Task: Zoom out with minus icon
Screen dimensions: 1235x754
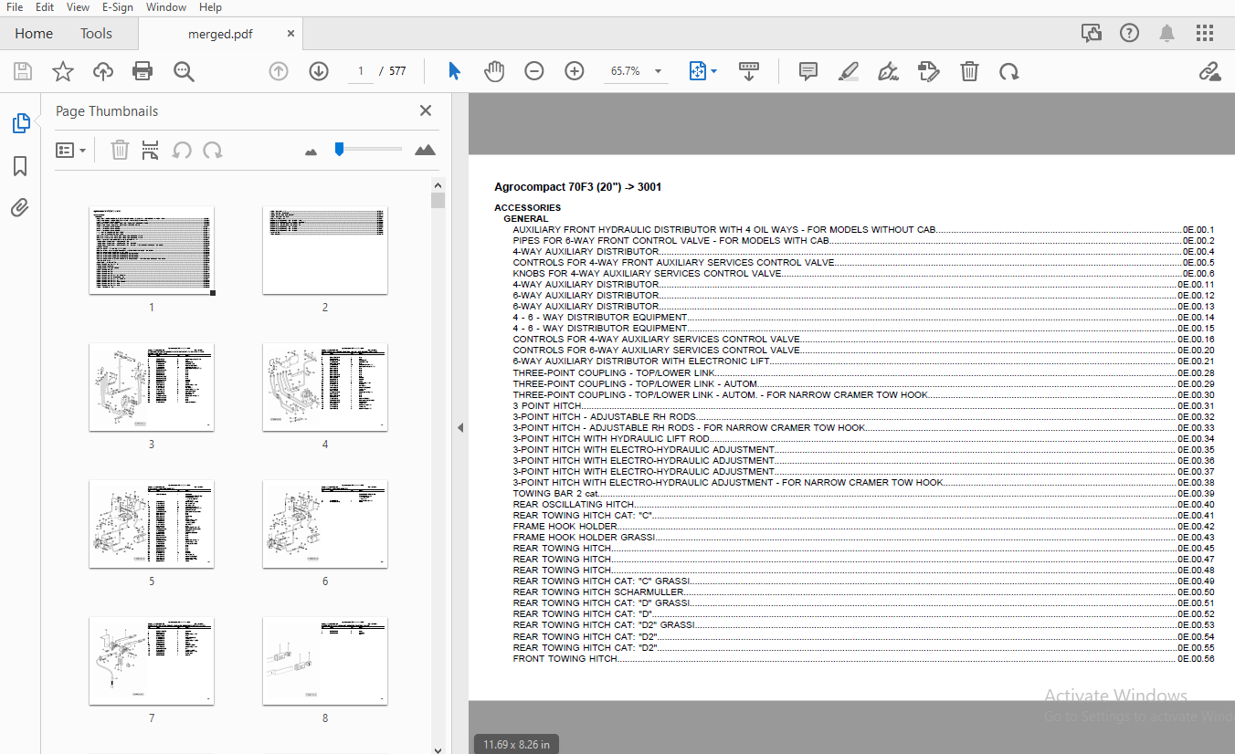Action: tap(534, 71)
